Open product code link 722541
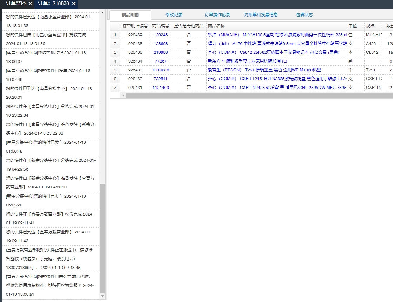 click(x=161, y=78)
